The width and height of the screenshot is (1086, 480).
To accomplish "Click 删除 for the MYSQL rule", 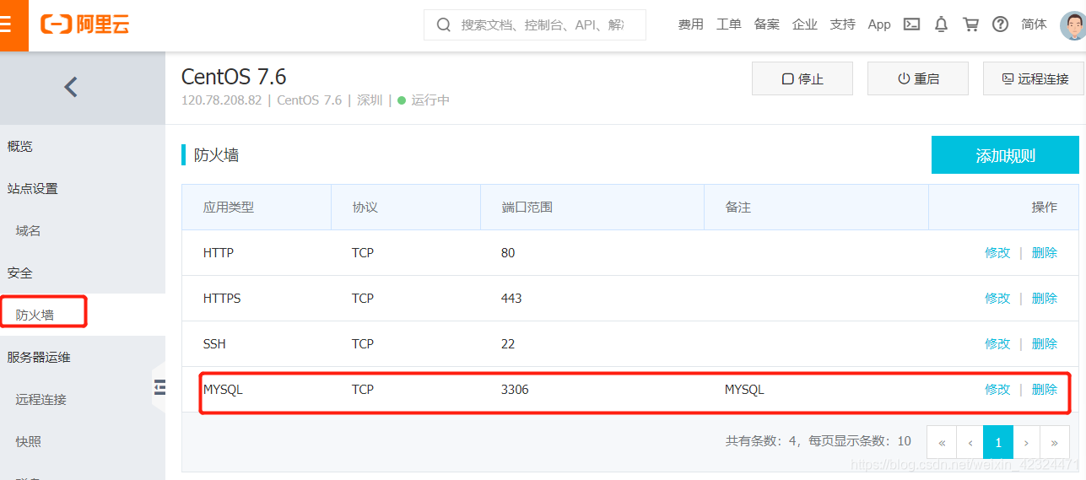I will (x=1045, y=389).
